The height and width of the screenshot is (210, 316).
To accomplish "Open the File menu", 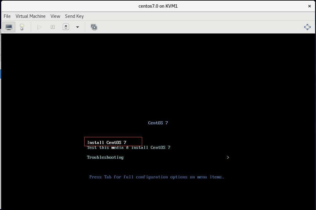I will tap(7, 16).
